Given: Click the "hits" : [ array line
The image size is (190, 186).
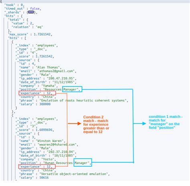Looking at the screenshot, I should pos(17,38).
